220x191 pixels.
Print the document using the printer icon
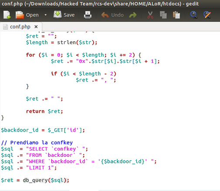click(x=88, y=15)
